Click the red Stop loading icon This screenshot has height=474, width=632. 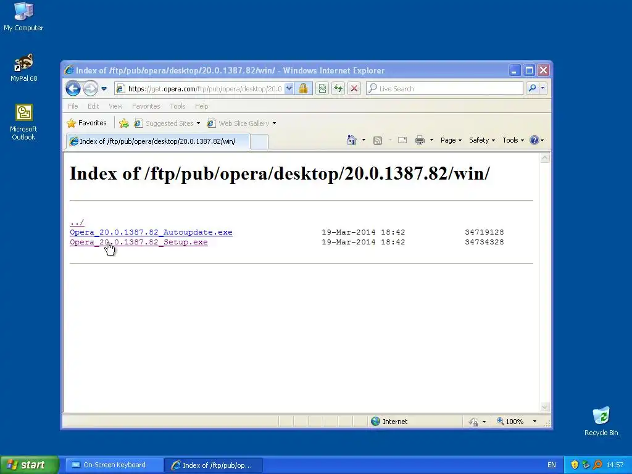point(354,89)
